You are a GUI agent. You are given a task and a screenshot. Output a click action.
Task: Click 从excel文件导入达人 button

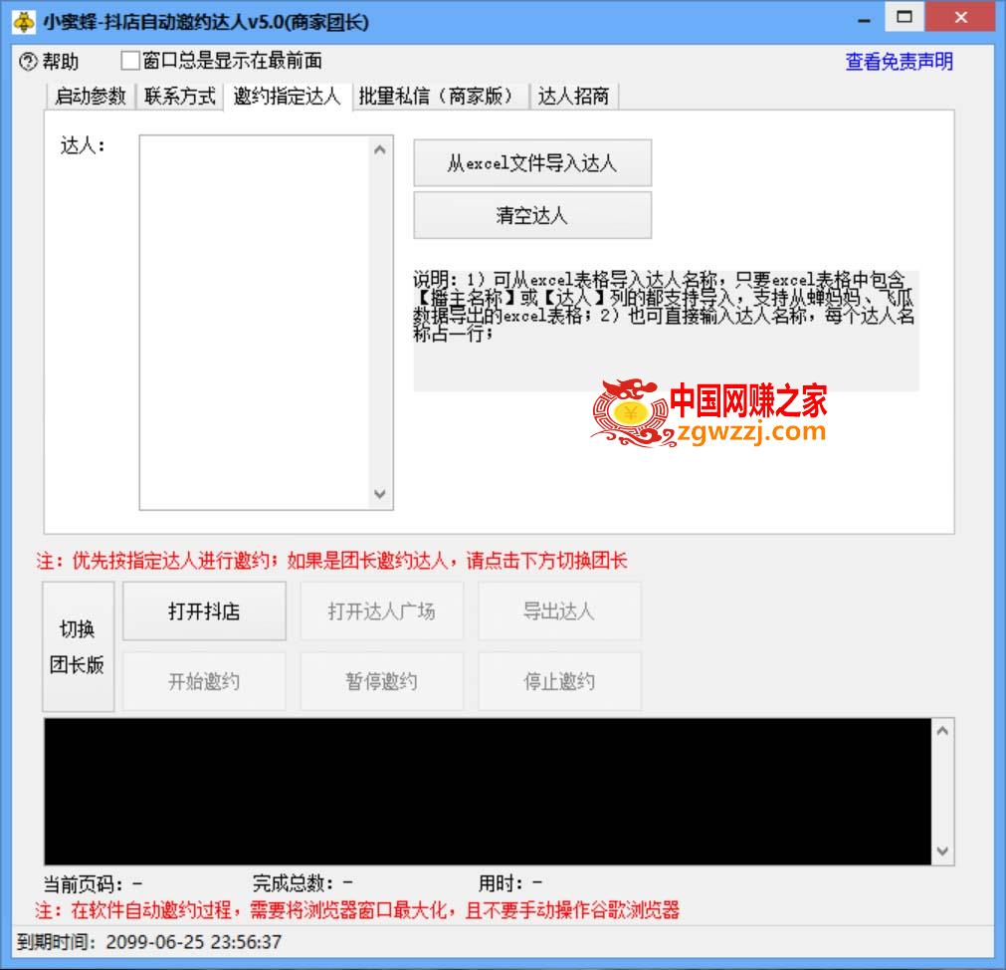point(532,163)
